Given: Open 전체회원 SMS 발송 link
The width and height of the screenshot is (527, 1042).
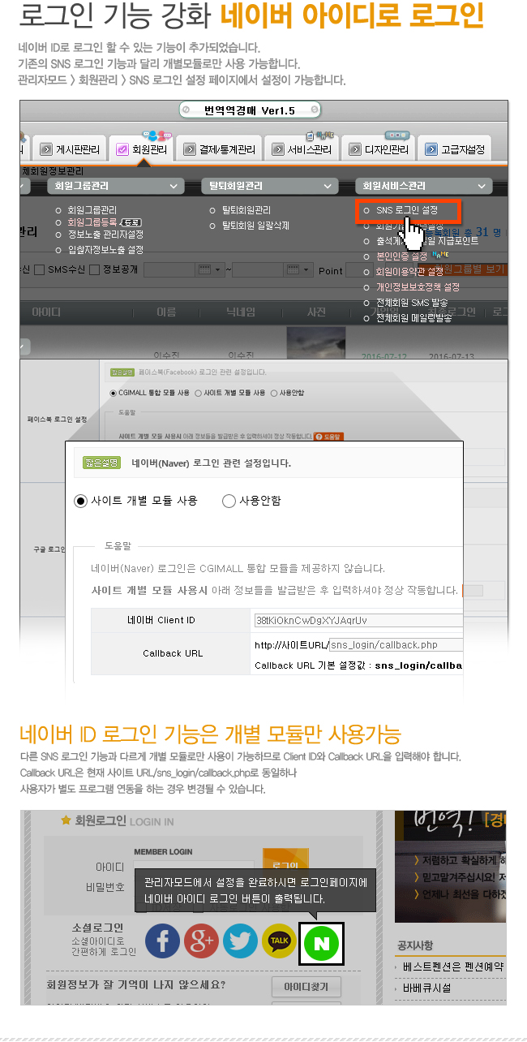Looking at the screenshot, I should click(x=412, y=303).
